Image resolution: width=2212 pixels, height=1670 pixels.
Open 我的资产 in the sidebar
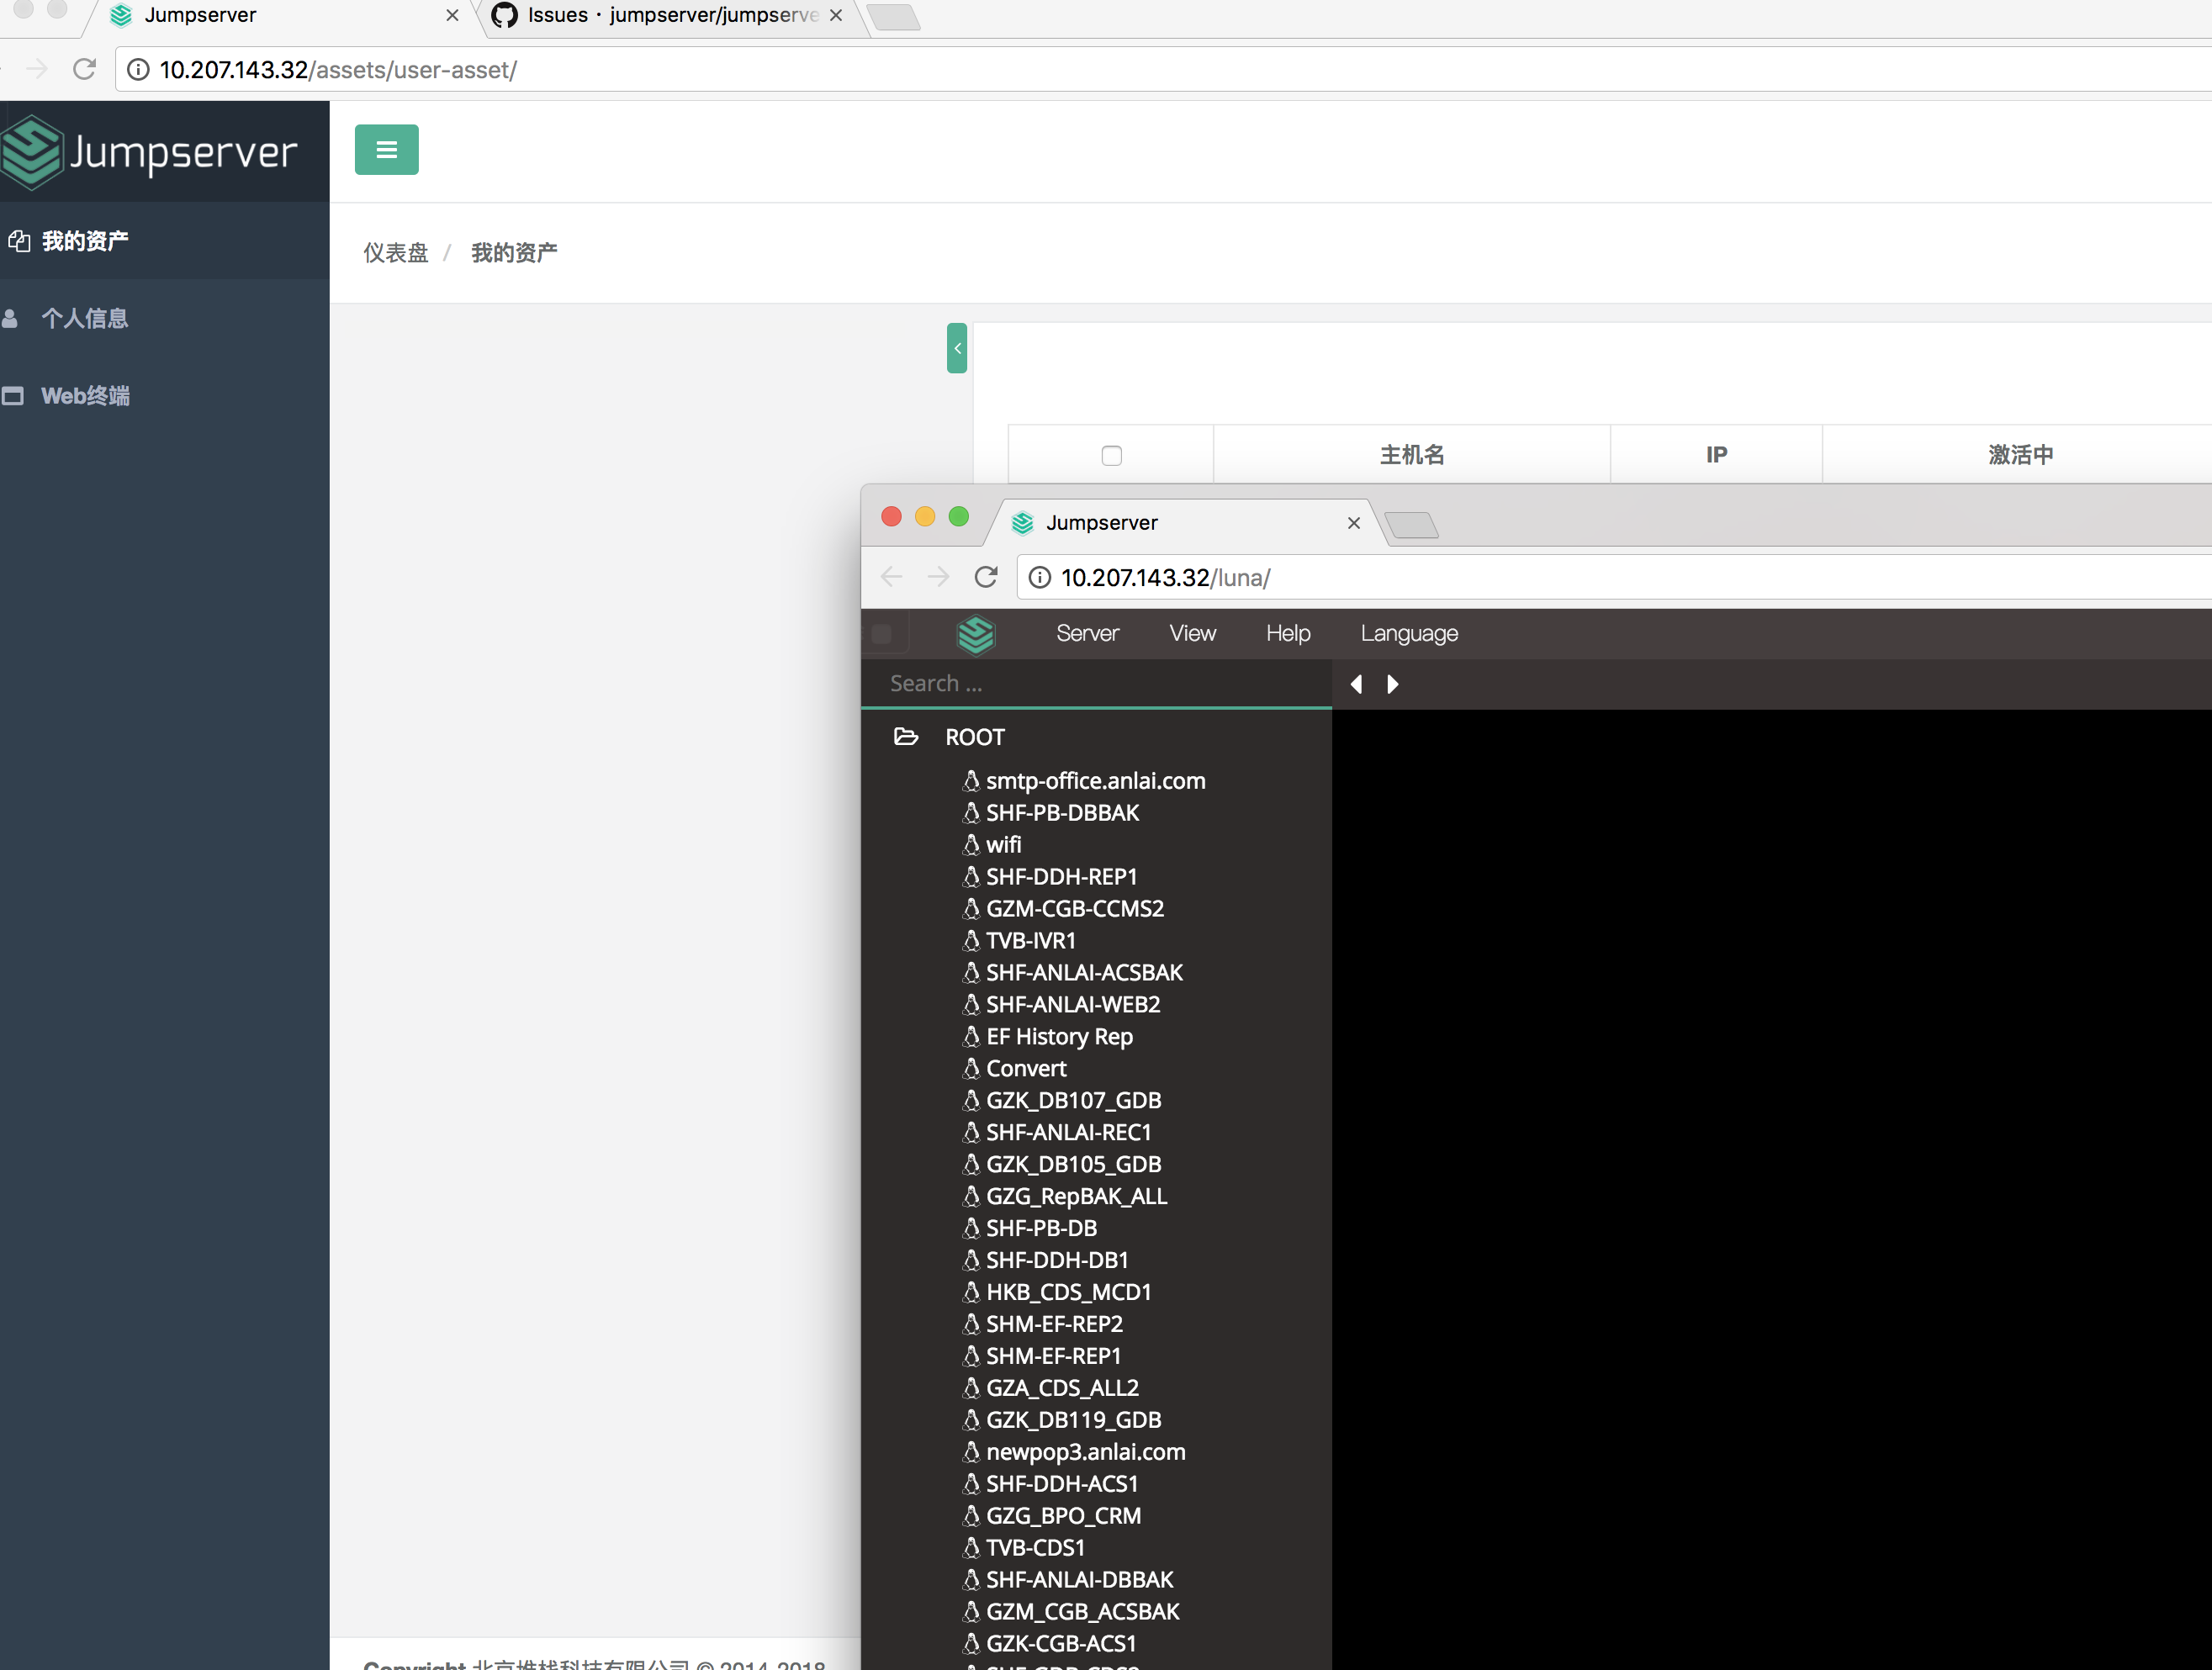(x=84, y=241)
